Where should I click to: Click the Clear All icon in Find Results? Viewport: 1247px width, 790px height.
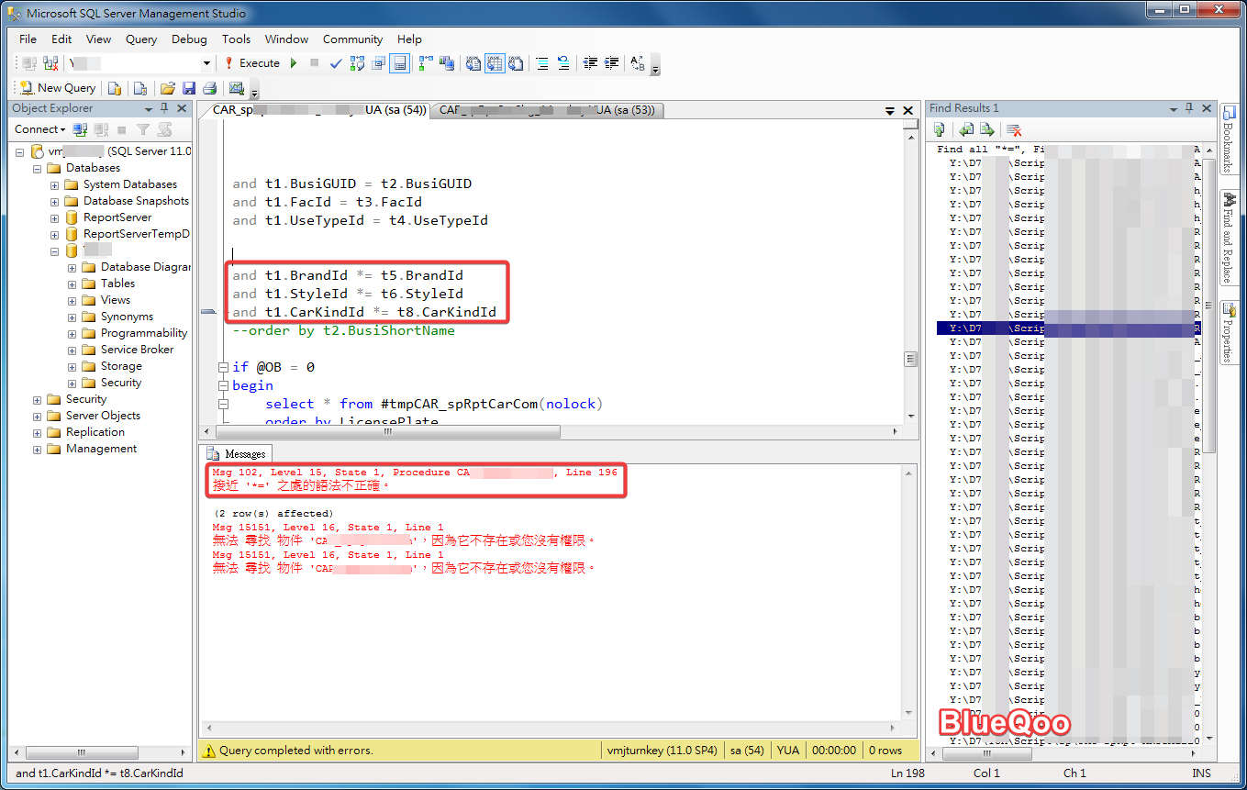[x=1014, y=130]
